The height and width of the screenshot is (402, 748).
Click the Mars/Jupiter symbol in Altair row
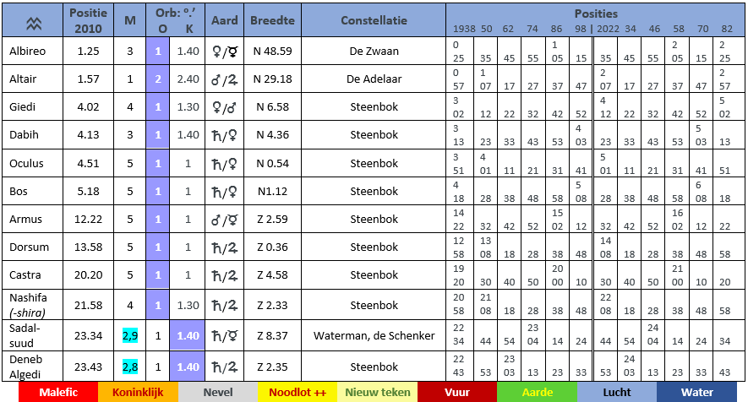tap(224, 79)
